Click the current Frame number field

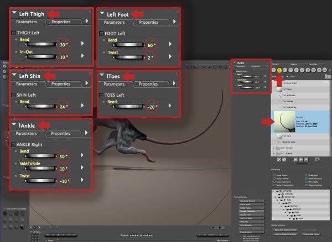(134, 235)
